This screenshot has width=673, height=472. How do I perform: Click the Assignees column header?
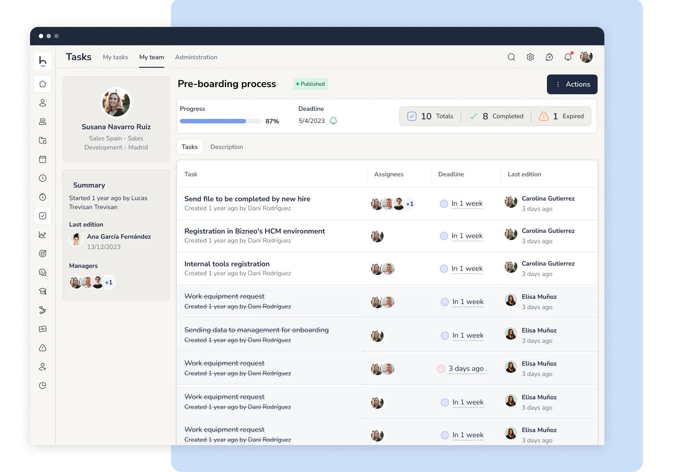click(389, 174)
